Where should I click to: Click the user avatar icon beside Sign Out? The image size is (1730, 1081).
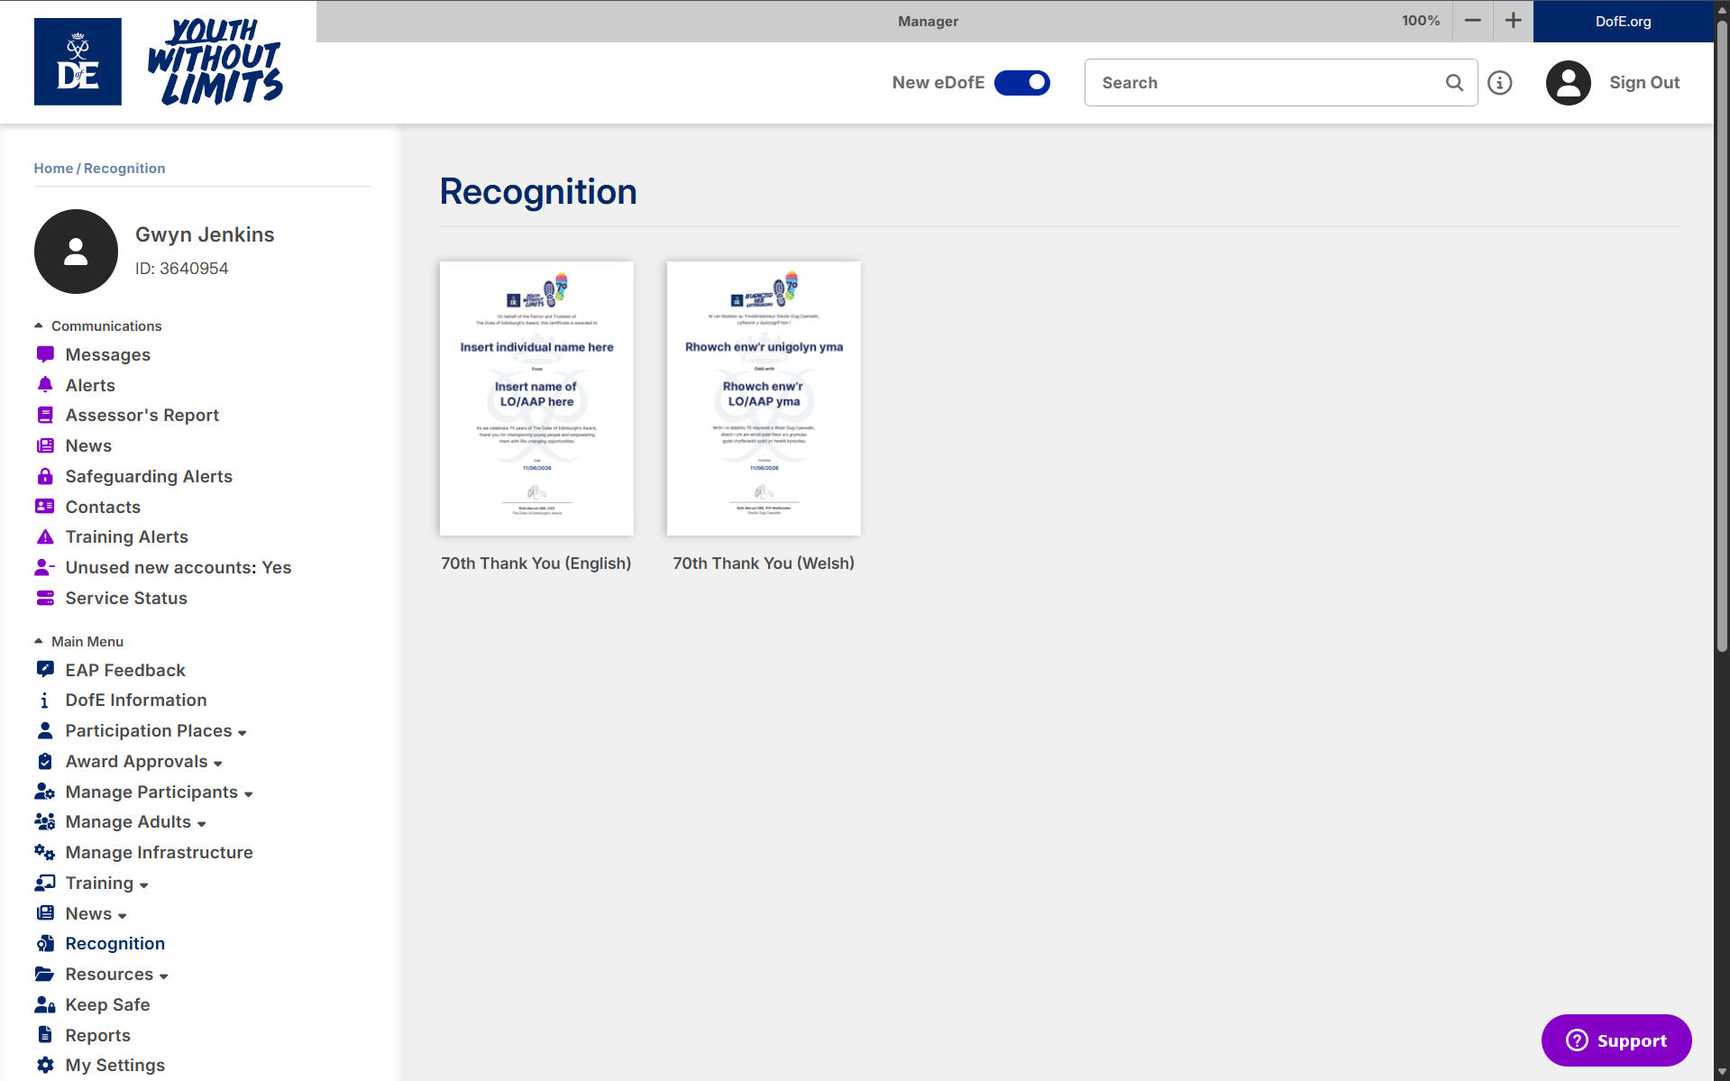[x=1568, y=83]
